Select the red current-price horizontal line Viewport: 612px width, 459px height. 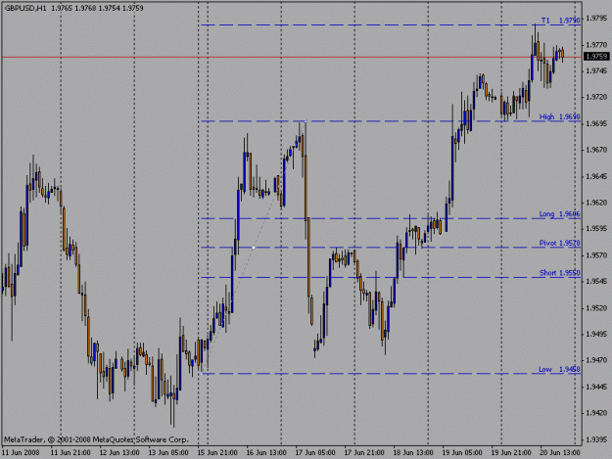pos(291,58)
